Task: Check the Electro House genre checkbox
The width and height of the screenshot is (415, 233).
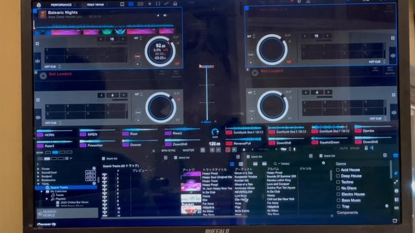Action: pos(338,194)
